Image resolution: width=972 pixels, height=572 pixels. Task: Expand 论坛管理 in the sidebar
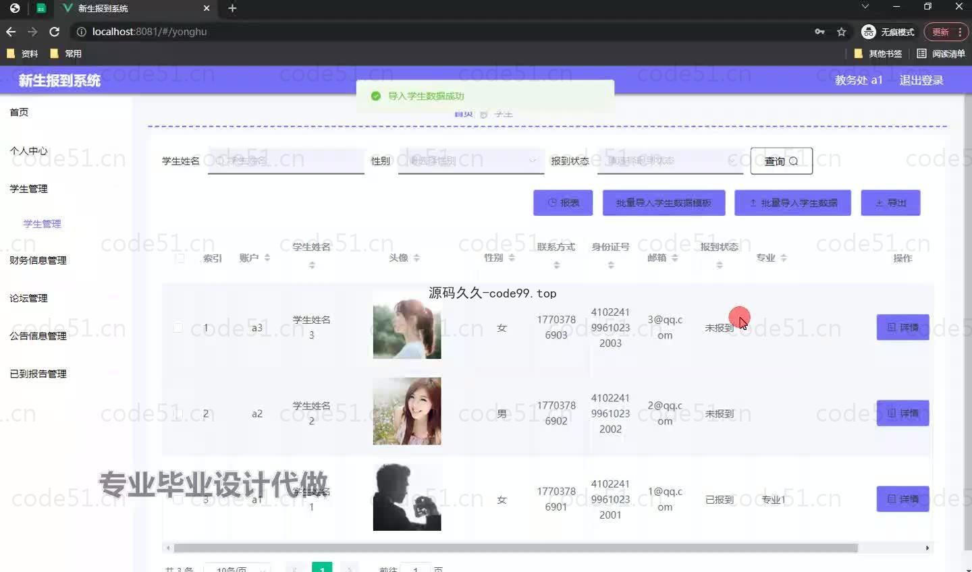28,298
